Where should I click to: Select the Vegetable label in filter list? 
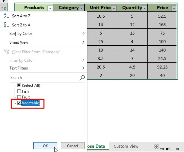(x=30, y=103)
